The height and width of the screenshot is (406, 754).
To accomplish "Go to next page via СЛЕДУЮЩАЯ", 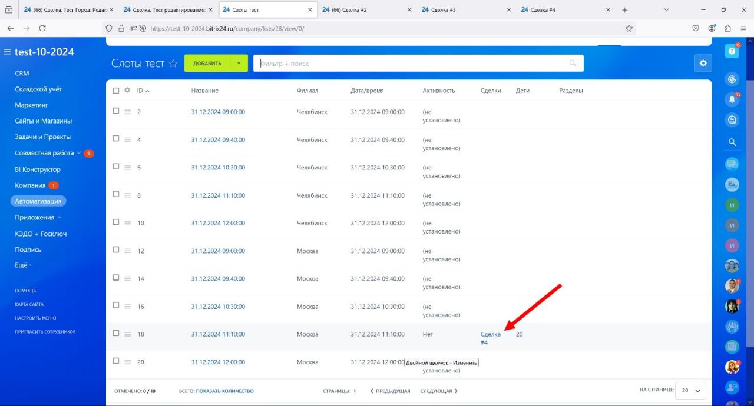I will [x=439, y=391].
